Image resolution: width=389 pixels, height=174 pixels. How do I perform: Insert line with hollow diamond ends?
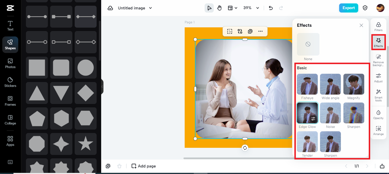(x=86, y=42)
